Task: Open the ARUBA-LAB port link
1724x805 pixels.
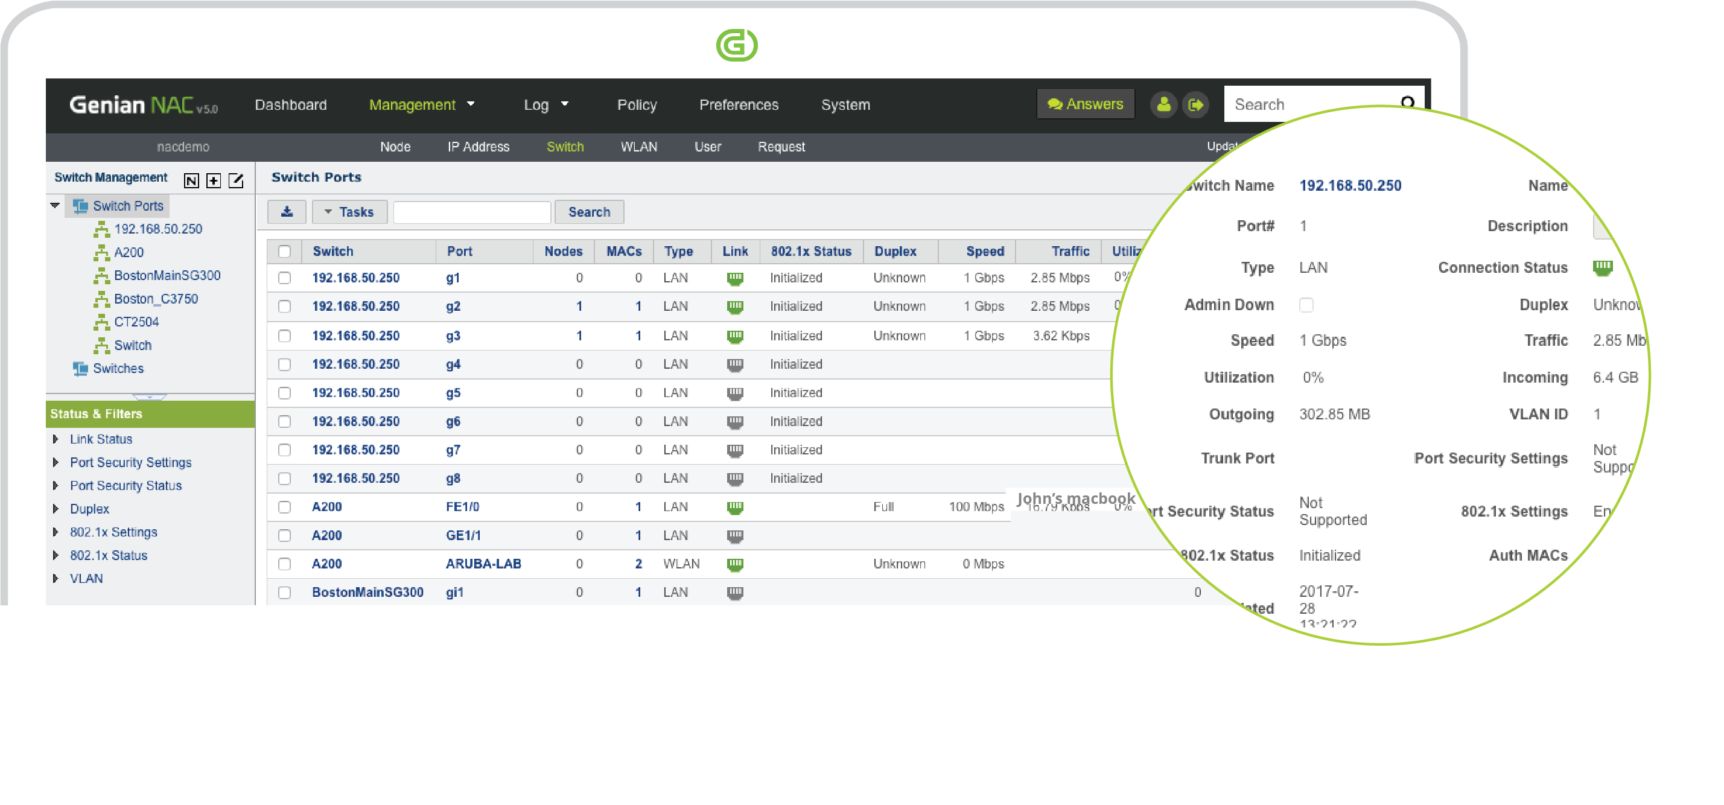Action: point(483,564)
